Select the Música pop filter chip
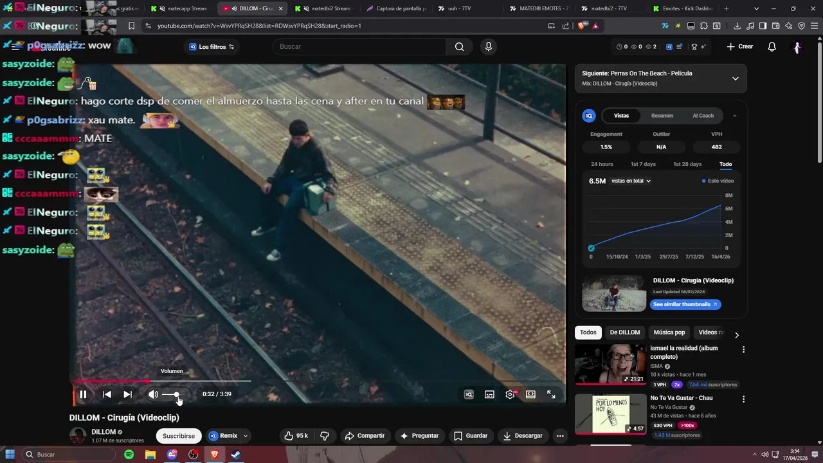The image size is (823, 463). point(669,332)
